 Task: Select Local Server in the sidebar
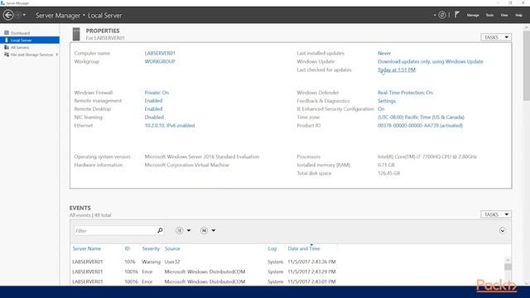[30, 41]
